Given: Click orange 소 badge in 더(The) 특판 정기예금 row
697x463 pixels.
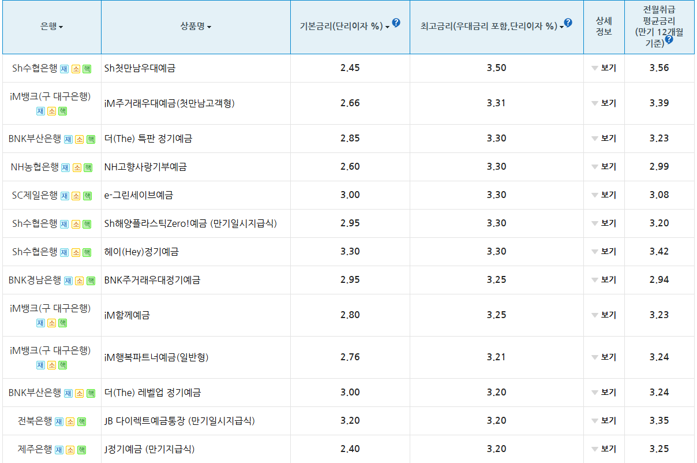Looking at the screenshot, I should point(79,139).
